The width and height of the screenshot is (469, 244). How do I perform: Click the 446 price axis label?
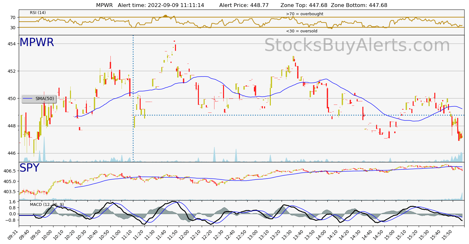[12, 153]
